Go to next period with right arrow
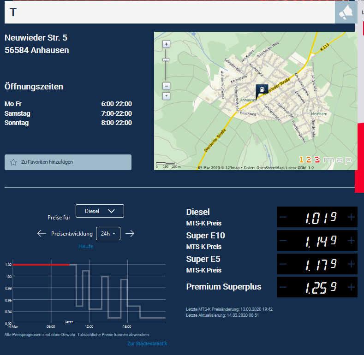Viewport: 364px width, 355px height. pos(130,233)
